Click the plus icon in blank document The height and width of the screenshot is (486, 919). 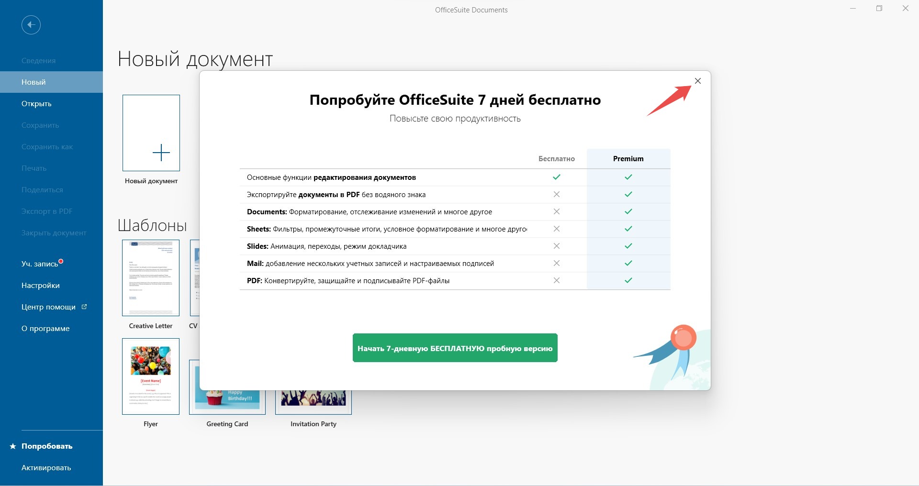click(161, 153)
